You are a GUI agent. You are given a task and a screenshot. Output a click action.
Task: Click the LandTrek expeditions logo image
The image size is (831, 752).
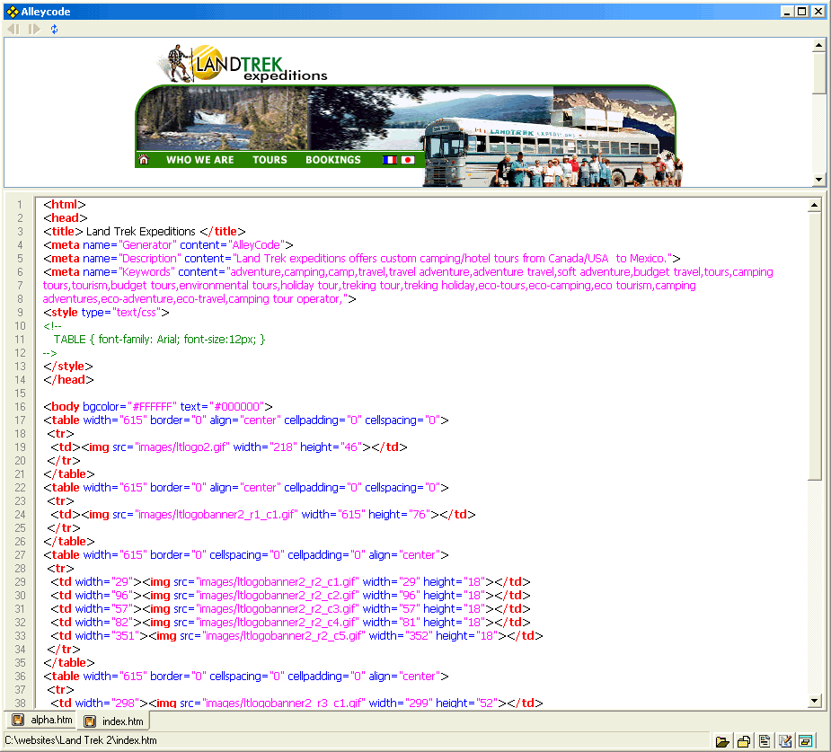(243, 64)
